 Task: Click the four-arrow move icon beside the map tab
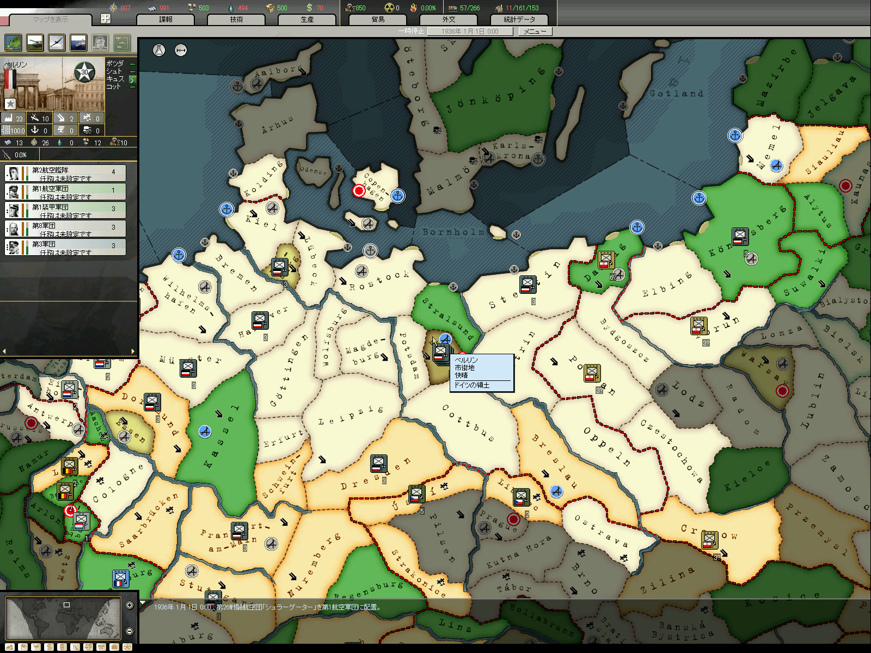[x=106, y=19]
